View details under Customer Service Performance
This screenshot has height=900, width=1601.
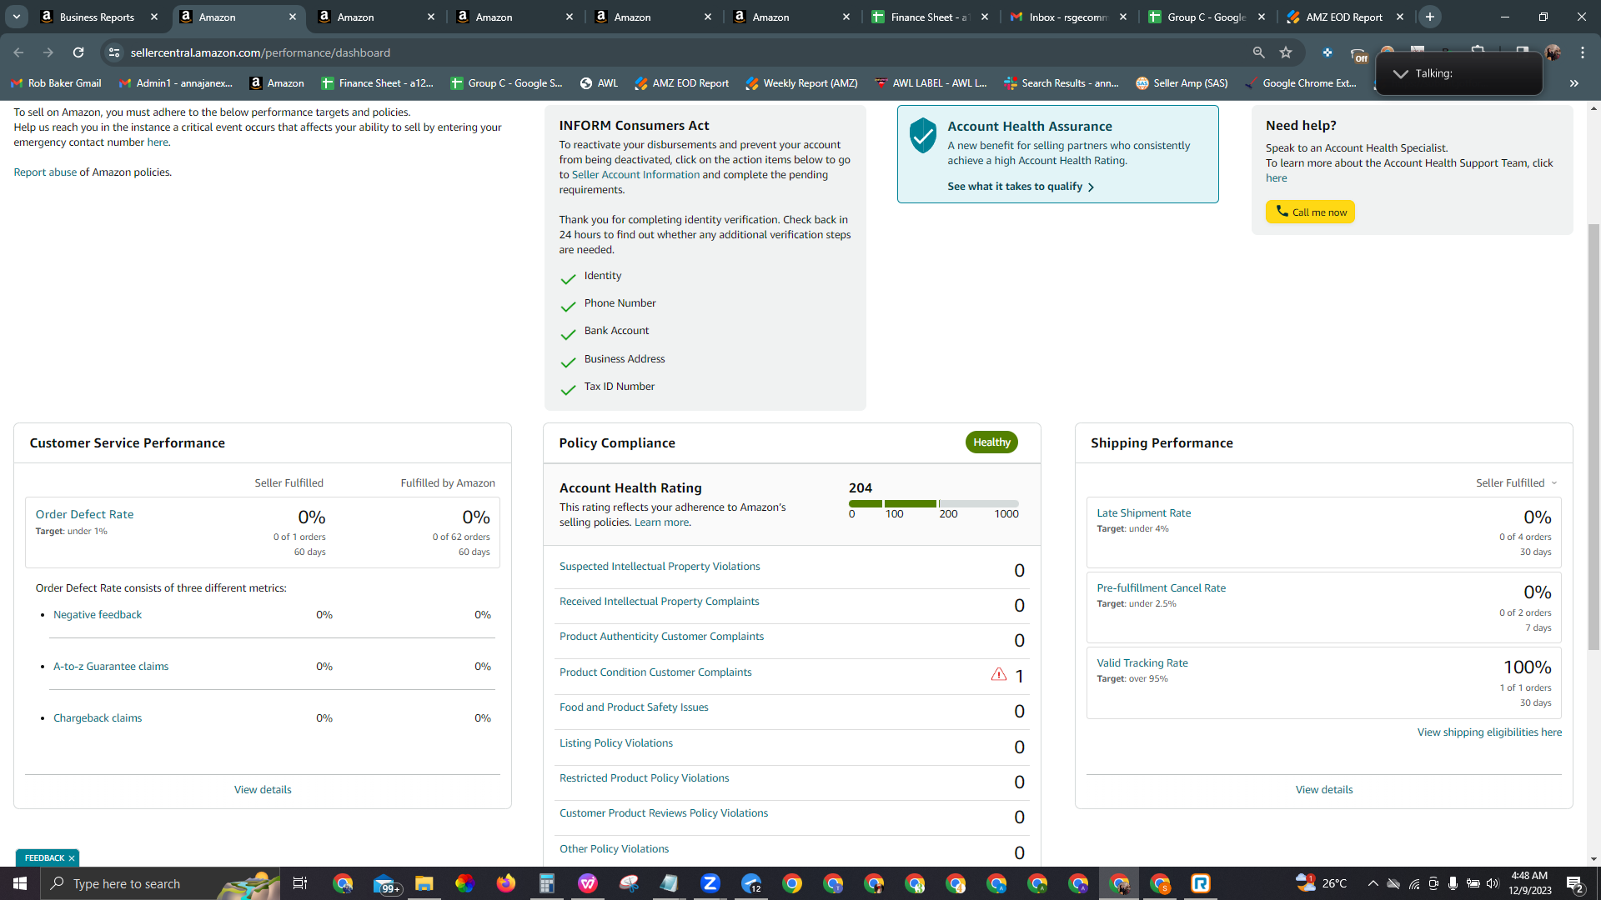[263, 790]
